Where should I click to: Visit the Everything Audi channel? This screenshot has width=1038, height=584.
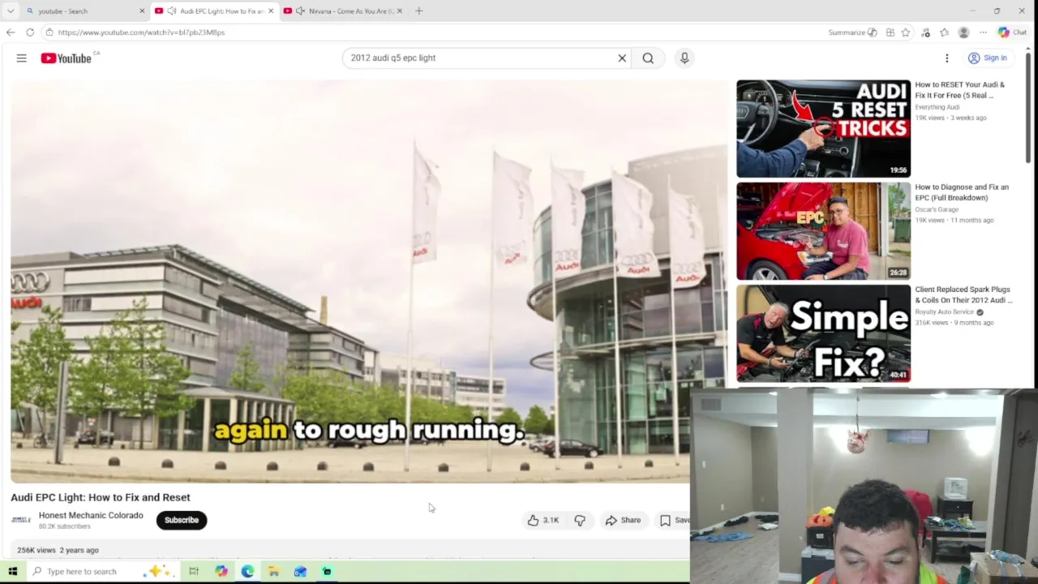(x=937, y=107)
